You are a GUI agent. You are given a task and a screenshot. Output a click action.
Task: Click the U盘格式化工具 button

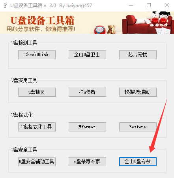[x=37, y=127]
